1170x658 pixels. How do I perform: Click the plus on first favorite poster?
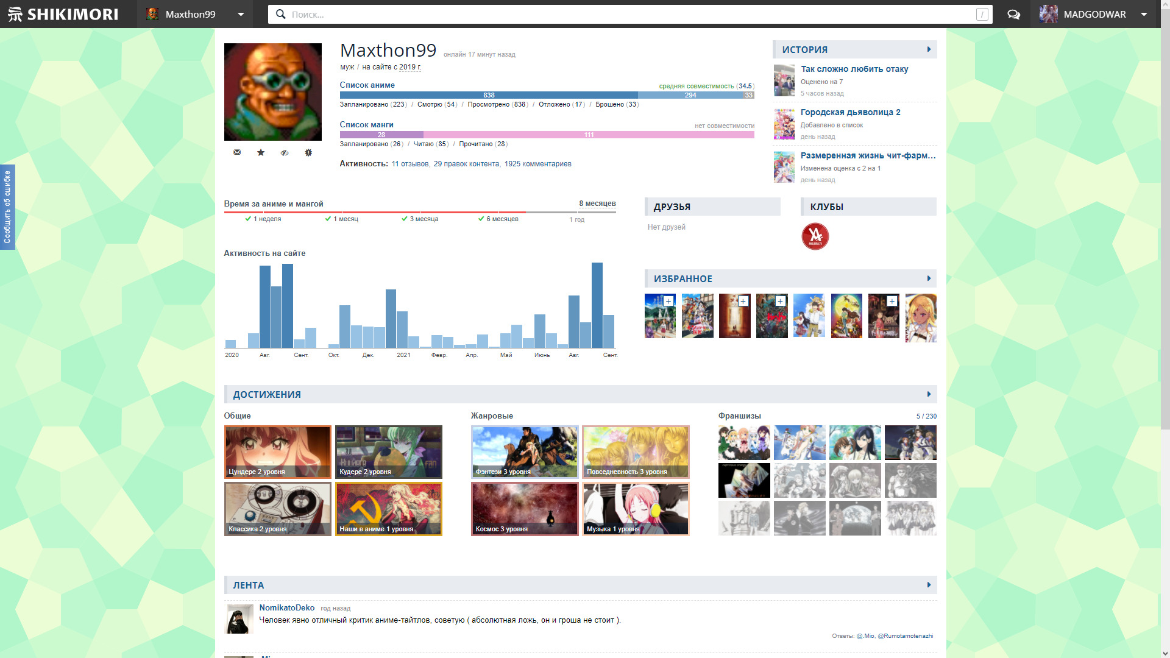pyautogui.click(x=668, y=301)
